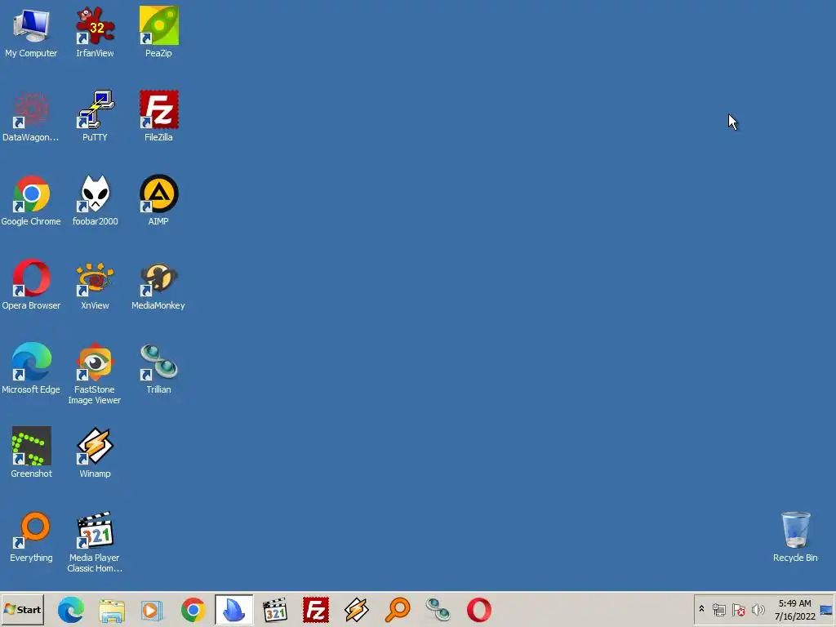Select the foobar2000 desktop shortcut
This screenshot has height=627, width=836.
click(95, 201)
